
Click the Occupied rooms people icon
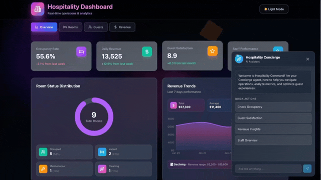43,152
